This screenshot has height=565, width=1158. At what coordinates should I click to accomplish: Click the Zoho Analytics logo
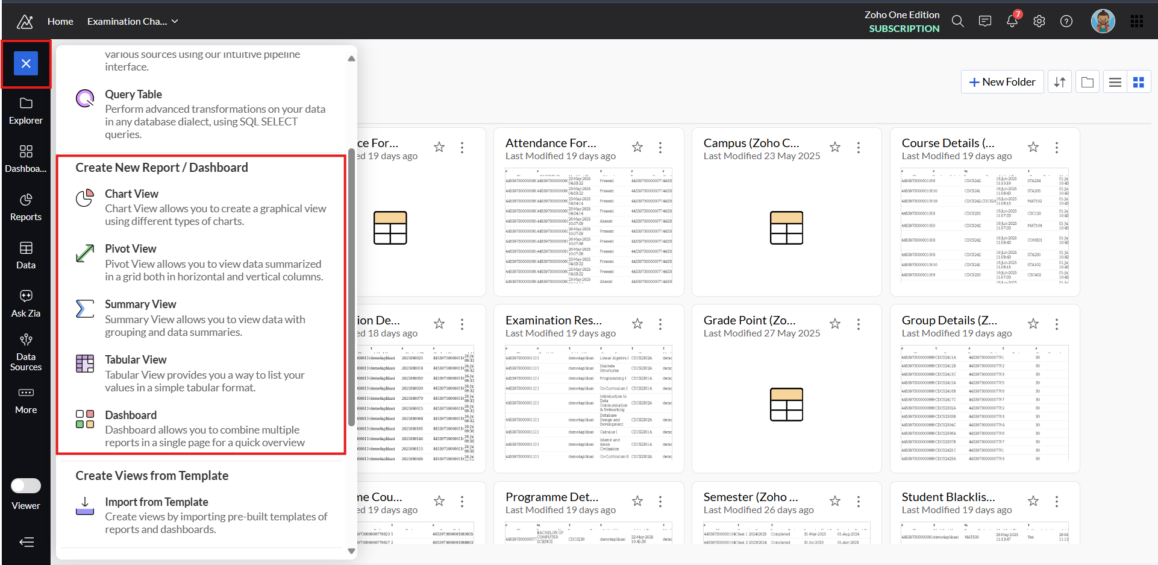[x=25, y=22]
